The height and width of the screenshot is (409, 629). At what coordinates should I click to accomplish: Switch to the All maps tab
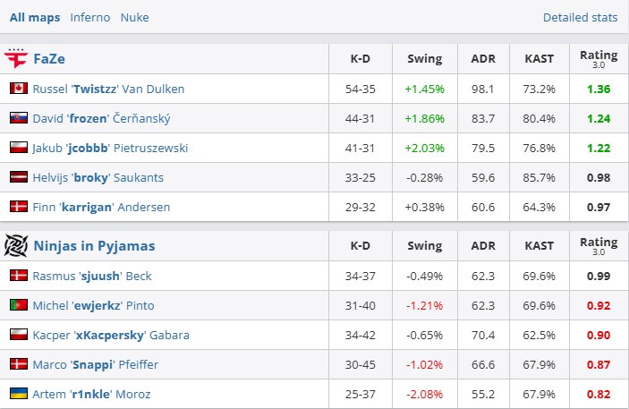point(35,17)
